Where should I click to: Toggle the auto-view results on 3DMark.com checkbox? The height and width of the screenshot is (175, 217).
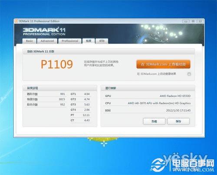coord(189,74)
